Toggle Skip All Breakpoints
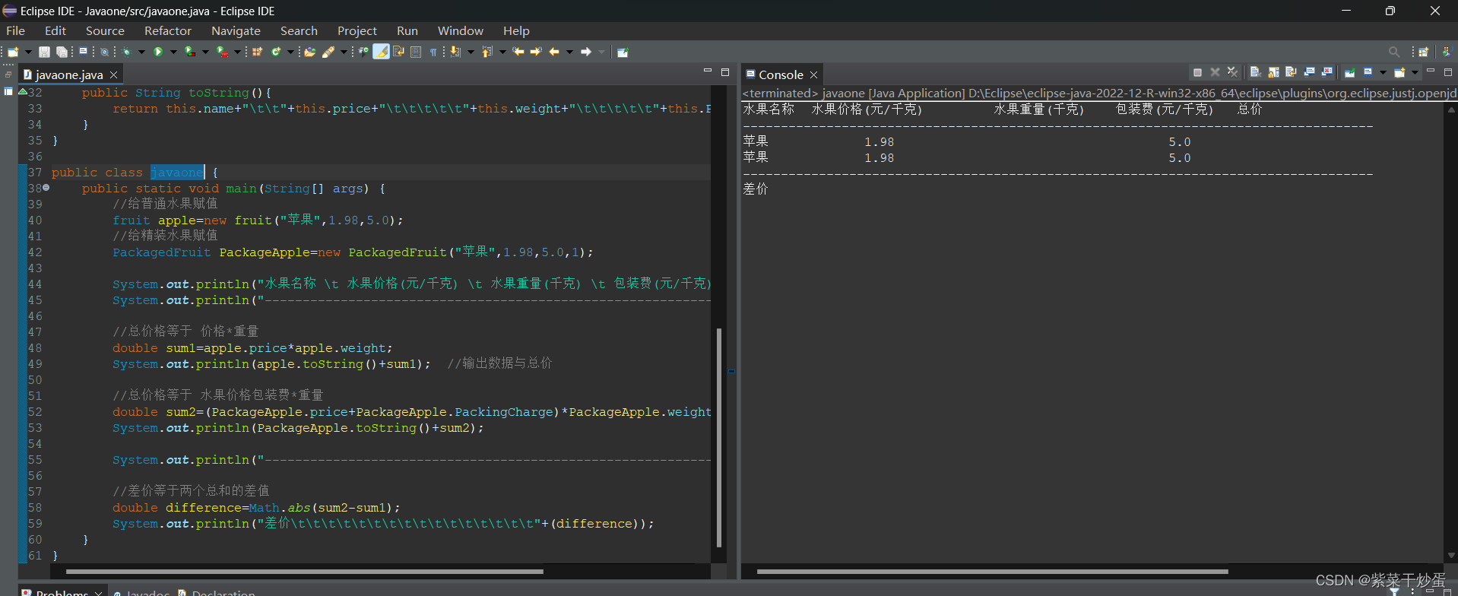The height and width of the screenshot is (596, 1458). pos(104,52)
